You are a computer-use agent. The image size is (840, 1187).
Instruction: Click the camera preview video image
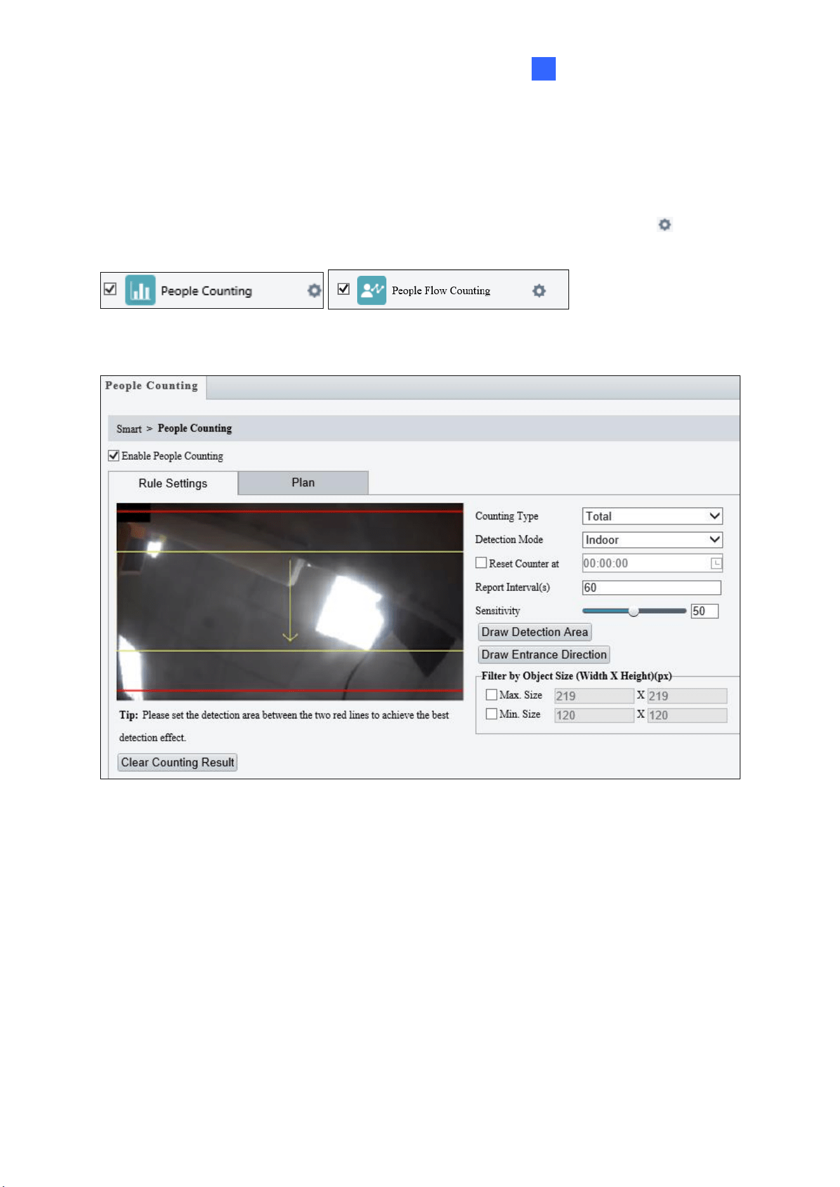(x=290, y=602)
